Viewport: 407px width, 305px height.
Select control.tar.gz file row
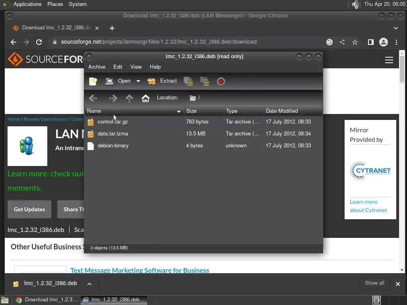point(203,122)
